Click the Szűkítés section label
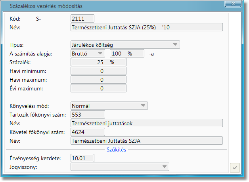The height and width of the screenshot is (182, 249). pyautogui.click(x=117, y=149)
